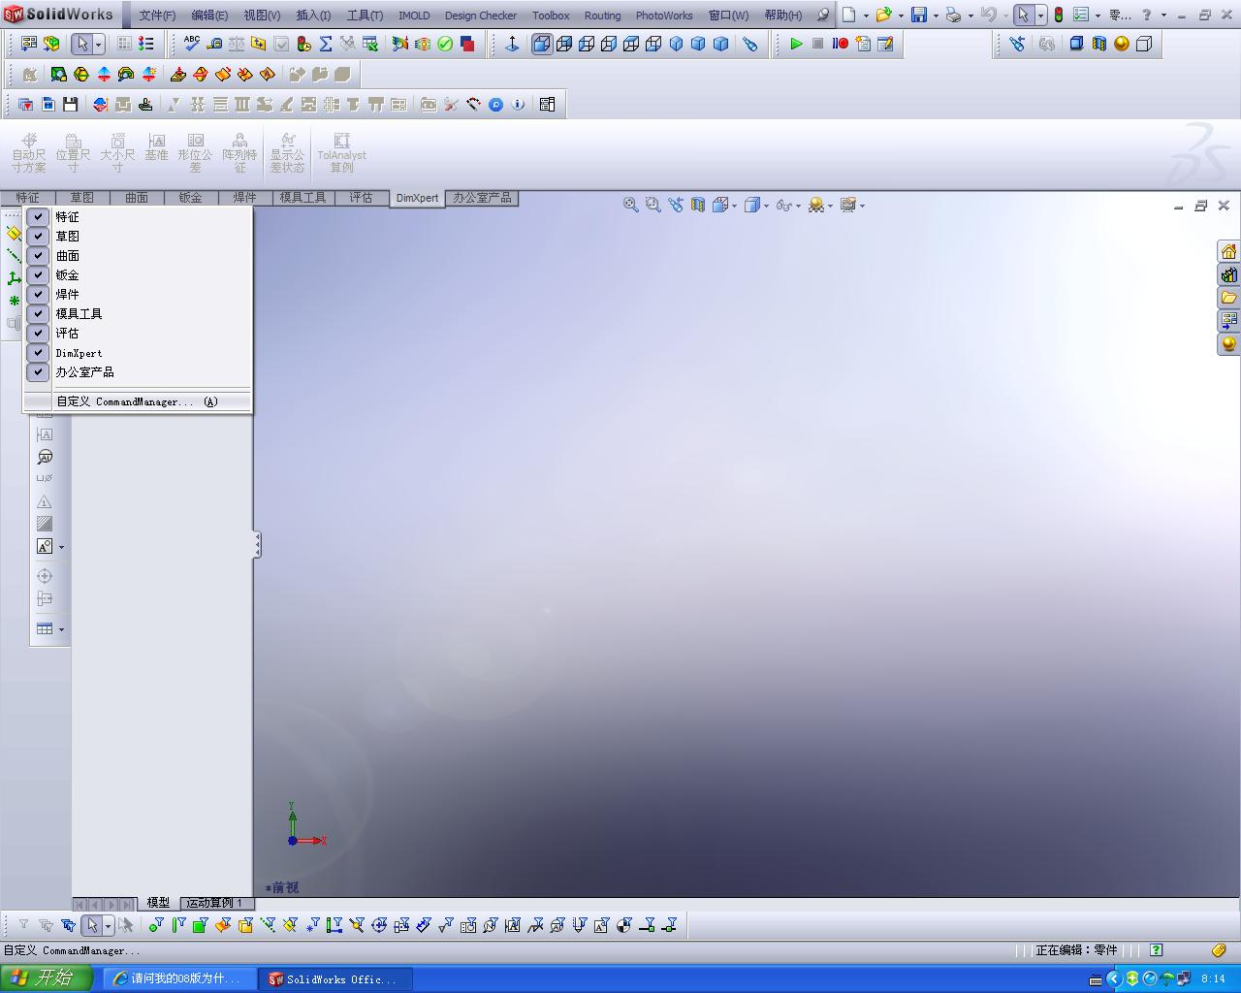Click the title bar Help question mark icon
1241x993 pixels.
(x=1147, y=15)
